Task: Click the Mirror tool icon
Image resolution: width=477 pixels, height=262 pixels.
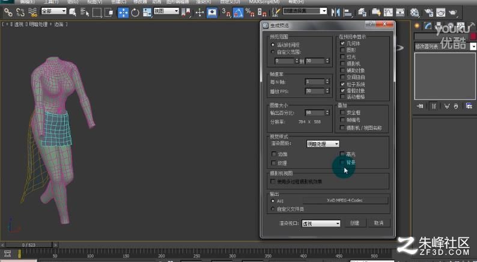Action: [x=335, y=13]
